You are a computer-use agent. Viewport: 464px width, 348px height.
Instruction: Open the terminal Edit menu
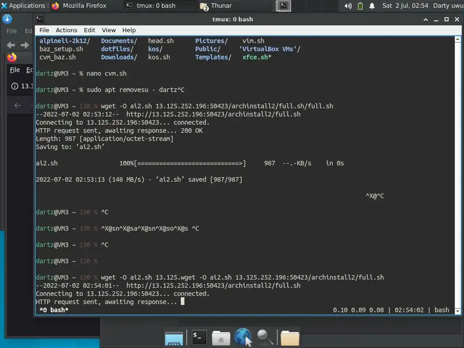pos(89,30)
